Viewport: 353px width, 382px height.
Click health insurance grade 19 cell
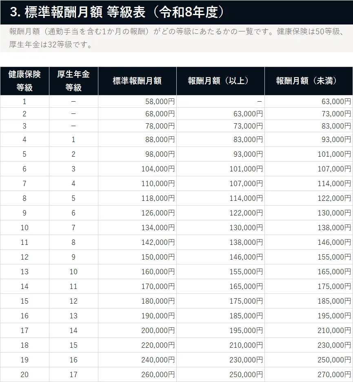(24, 360)
